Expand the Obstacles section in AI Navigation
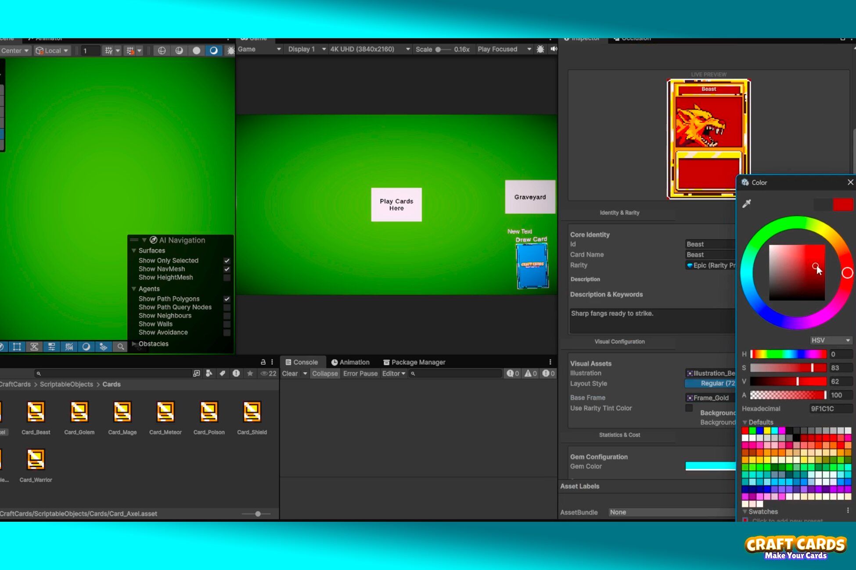The width and height of the screenshot is (856, 570). point(134,344)
